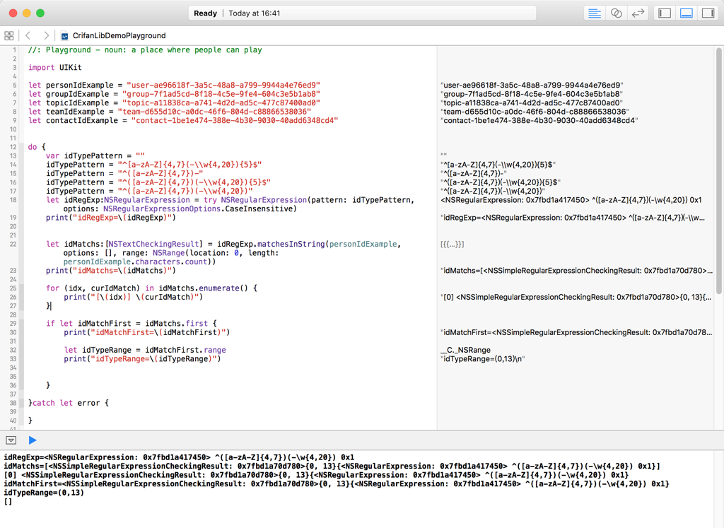Image resolution: width=724 pixels, height=528 pixels.
Task: Click the red close window button
Action: 13,13
